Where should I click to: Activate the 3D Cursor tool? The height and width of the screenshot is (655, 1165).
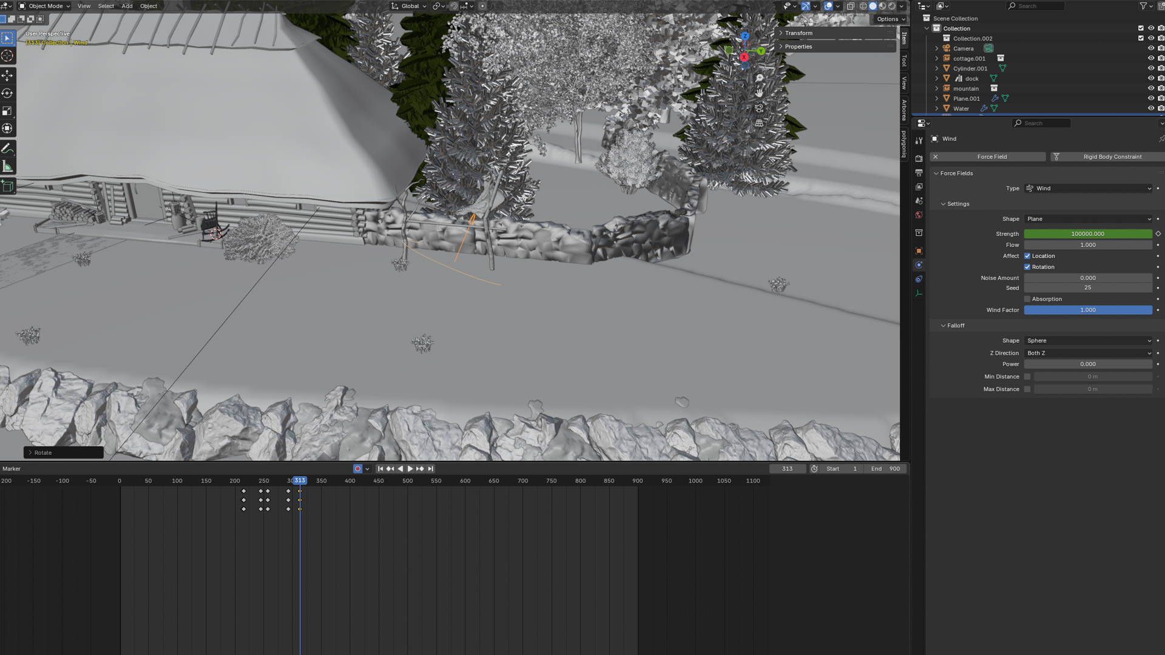7,56
